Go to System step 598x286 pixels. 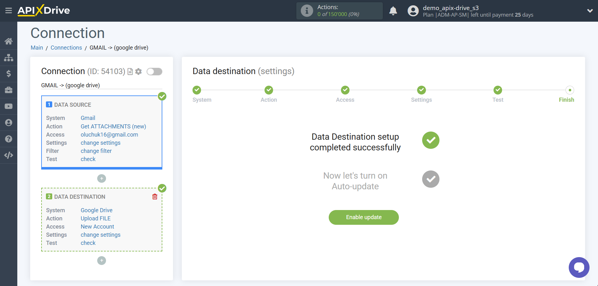coord(197,90)
